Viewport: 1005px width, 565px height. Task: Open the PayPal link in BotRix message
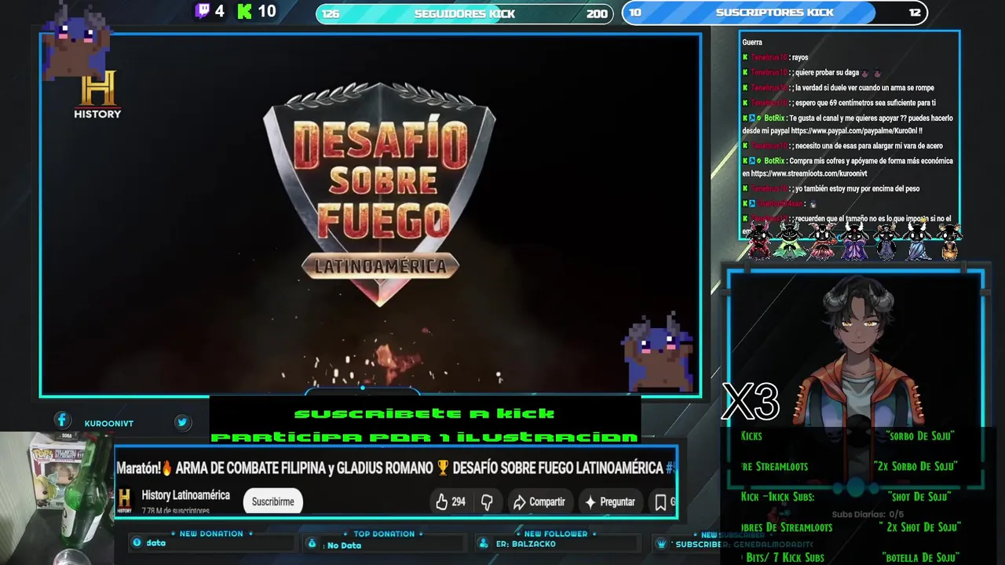point(856,131)
